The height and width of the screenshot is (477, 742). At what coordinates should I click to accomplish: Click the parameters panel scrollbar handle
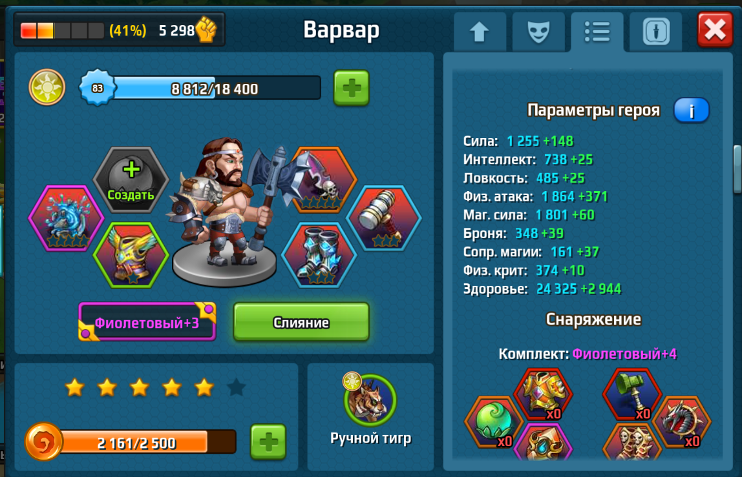click(737, 169)
